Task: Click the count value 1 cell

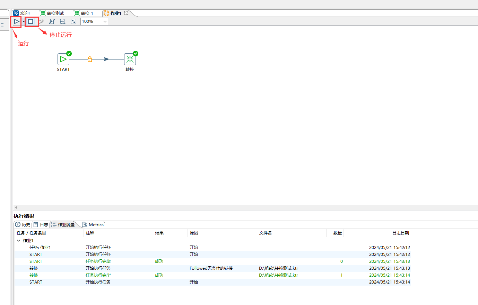Action: click(341, 275)
